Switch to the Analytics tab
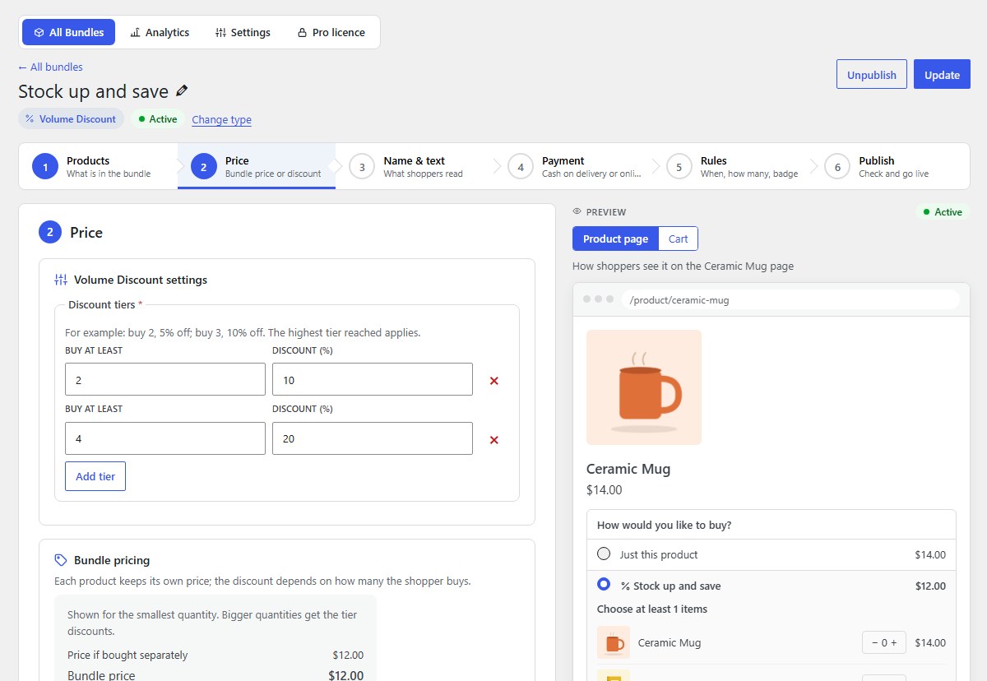 click(160, 32)
